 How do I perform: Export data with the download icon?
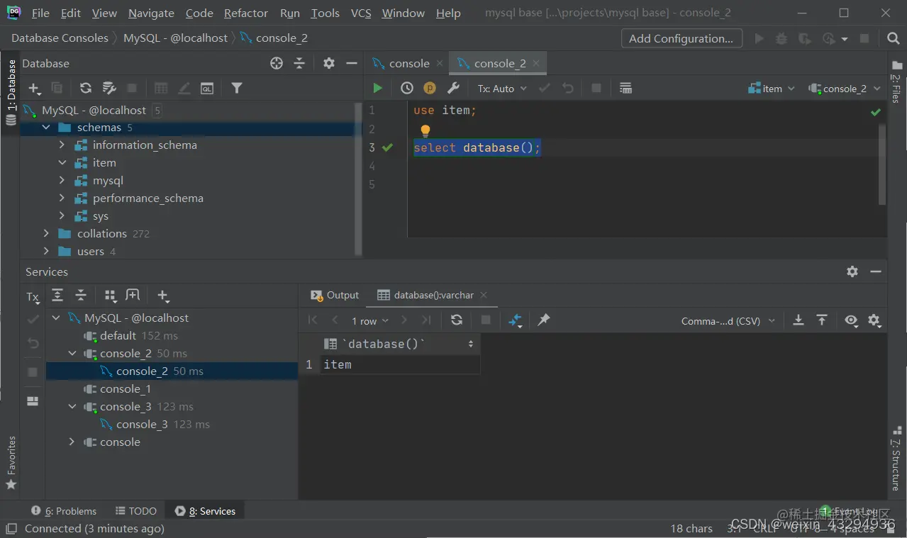(x=799, y=320)
